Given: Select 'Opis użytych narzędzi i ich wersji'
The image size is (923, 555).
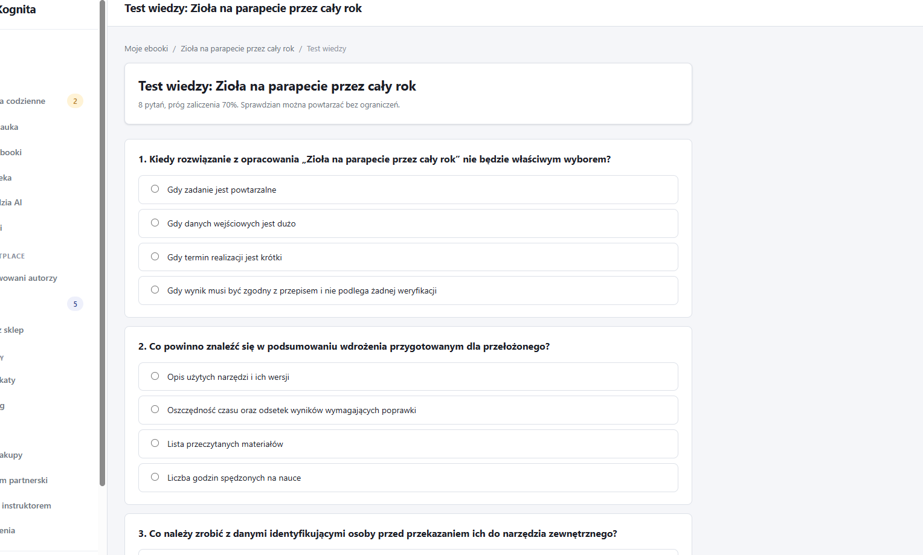Looking at the screenshot, I should pos(408,377).
